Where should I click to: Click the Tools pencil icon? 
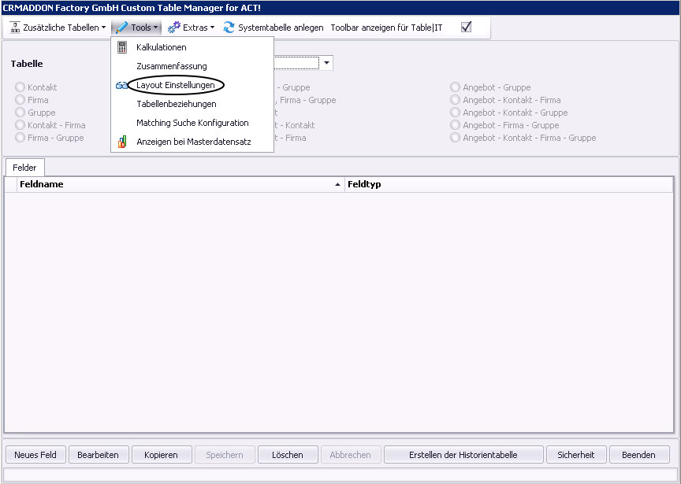tap(121, 28)
